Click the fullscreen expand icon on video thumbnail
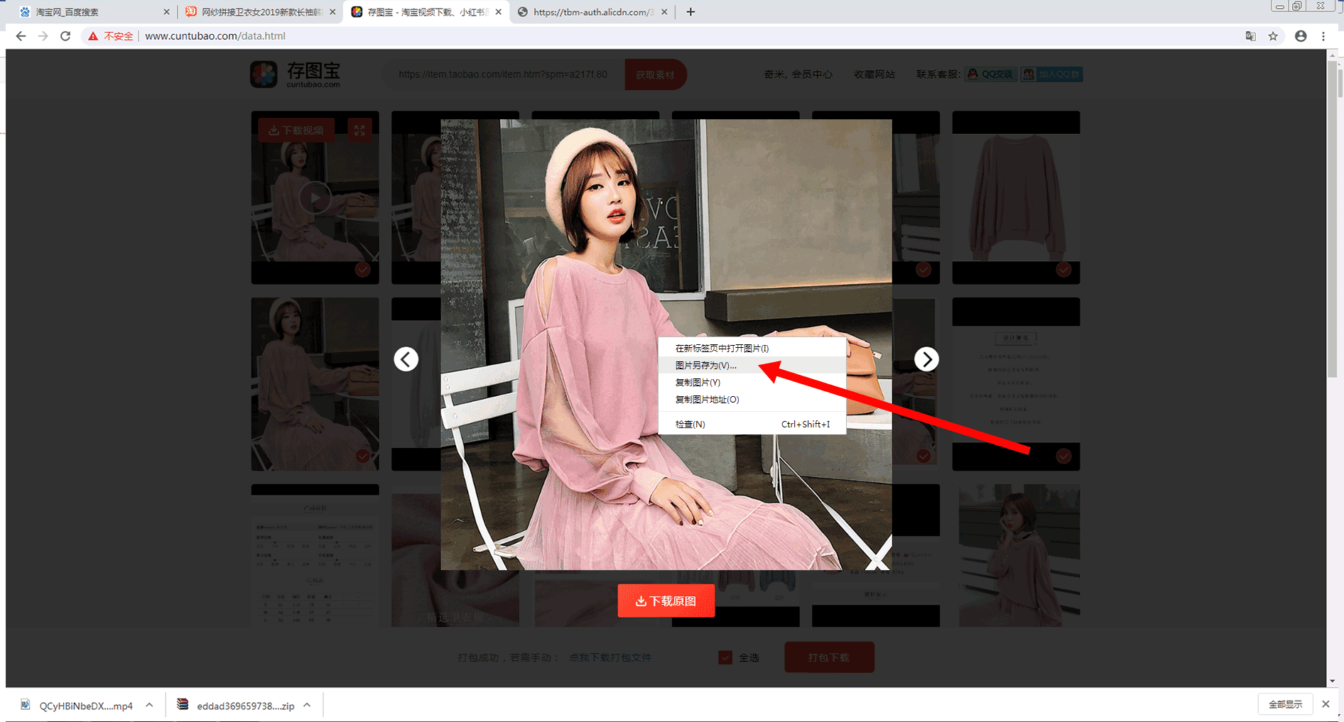The width and height of the screenshot is (1344, 722). (359, 130)
